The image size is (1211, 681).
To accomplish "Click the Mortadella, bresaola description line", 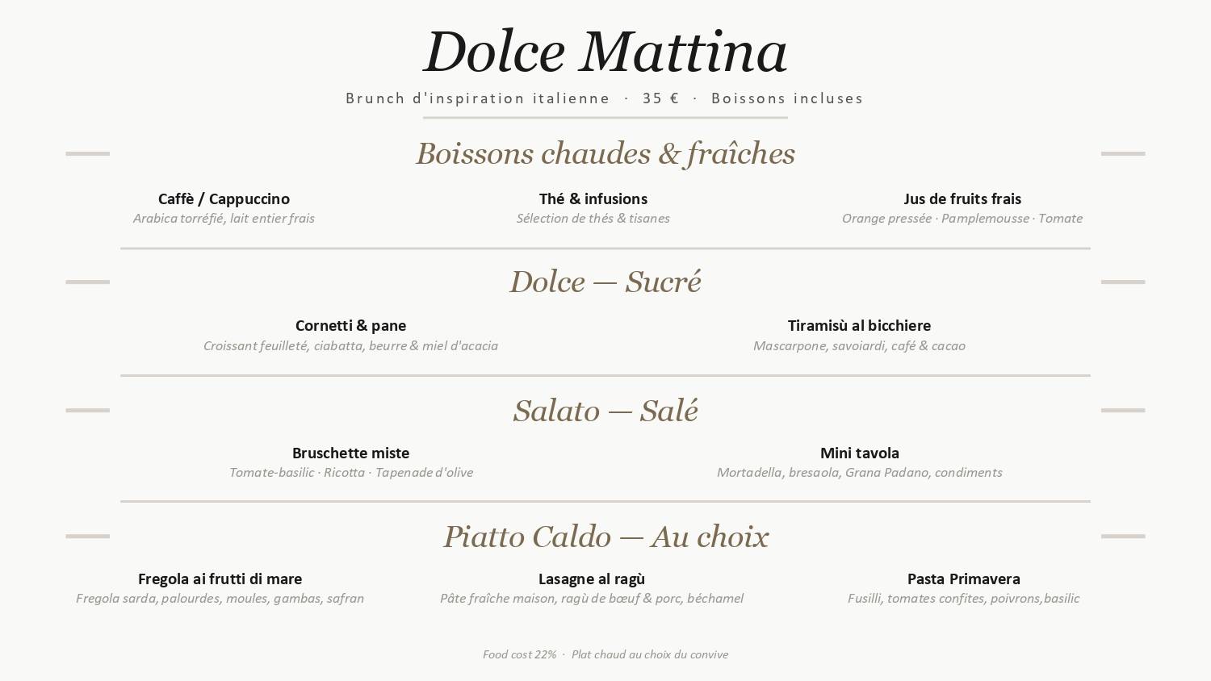I will coord(859,473).
